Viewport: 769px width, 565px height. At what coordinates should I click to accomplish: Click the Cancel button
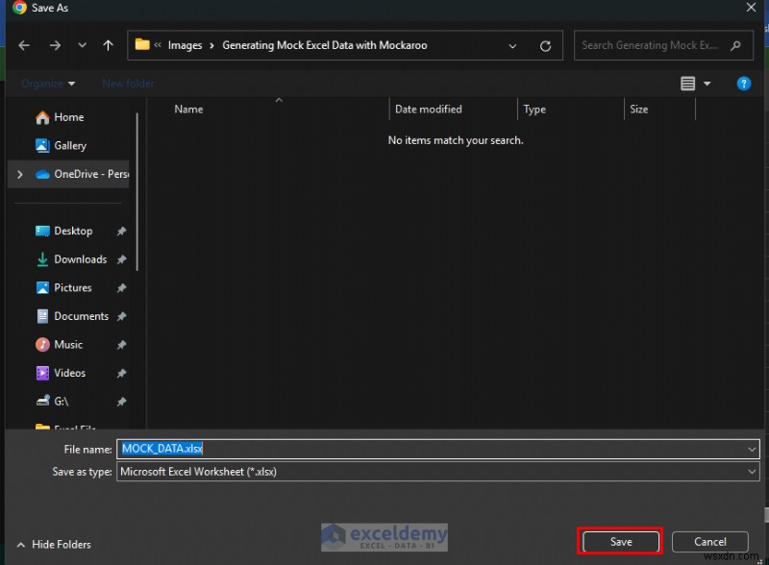(709, 542)
